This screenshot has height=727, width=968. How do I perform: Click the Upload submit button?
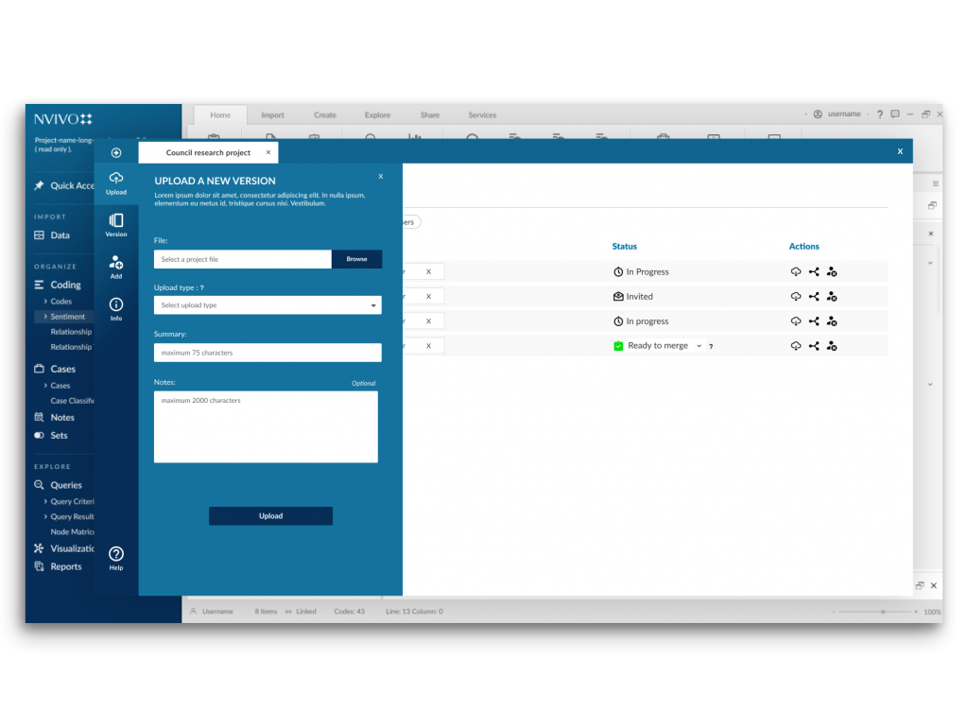pyautogui.click(x=270, y=516)
